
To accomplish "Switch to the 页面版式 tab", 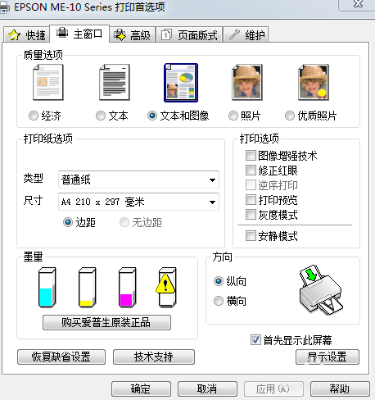I will click(189, 35).
